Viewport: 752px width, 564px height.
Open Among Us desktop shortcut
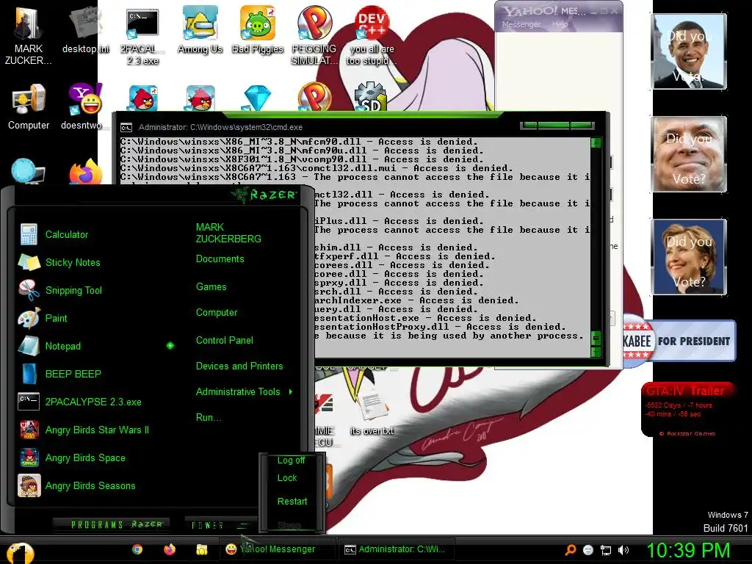coord(200,29)
